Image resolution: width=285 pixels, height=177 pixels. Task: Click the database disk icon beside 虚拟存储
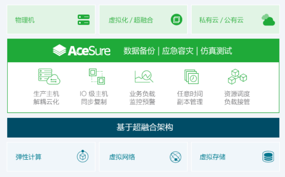[x=268, y=157]
